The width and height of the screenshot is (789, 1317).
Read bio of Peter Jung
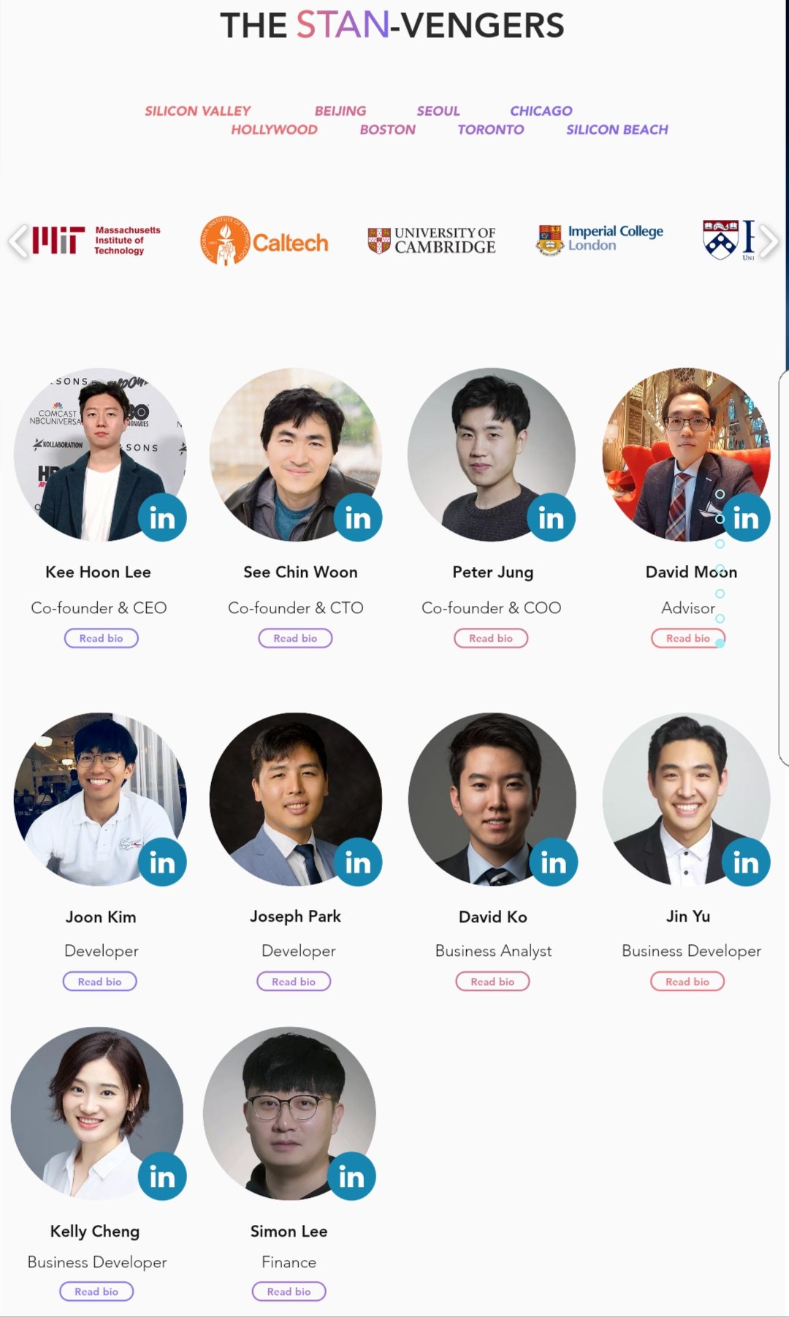491,638
